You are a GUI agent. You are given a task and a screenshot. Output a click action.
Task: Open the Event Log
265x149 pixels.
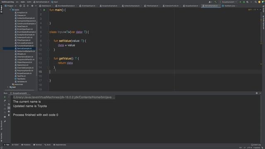click(256, 145)
